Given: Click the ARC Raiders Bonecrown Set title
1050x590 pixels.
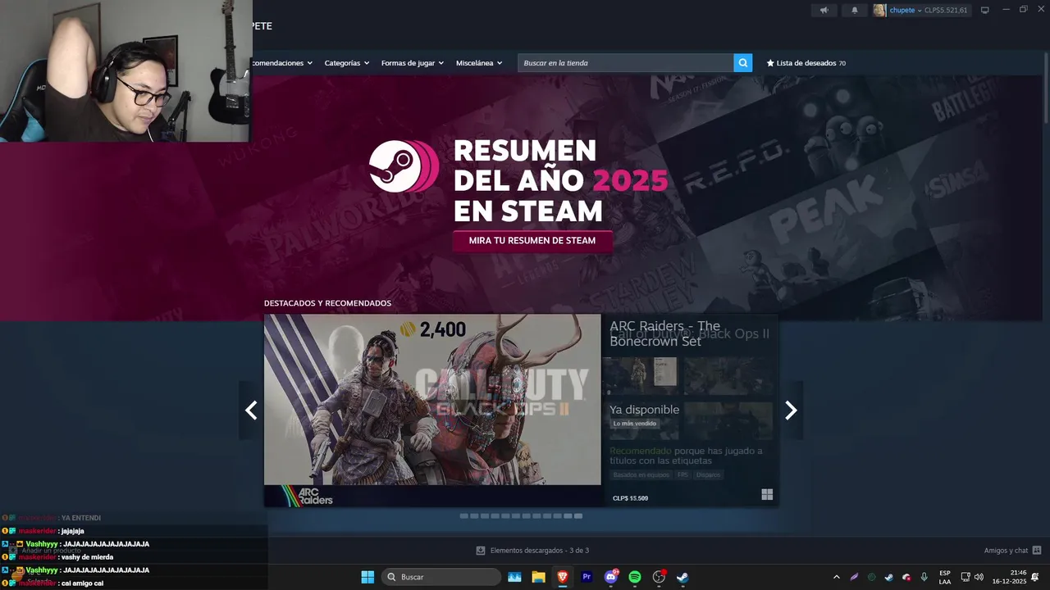Looking at the screenshot, I should point(665,334).
